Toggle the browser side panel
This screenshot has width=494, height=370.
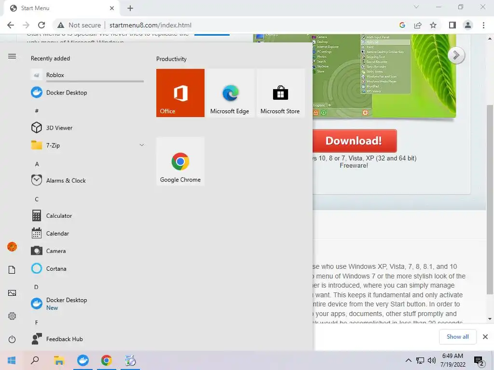pyautogui.click(x=453, y=25)
